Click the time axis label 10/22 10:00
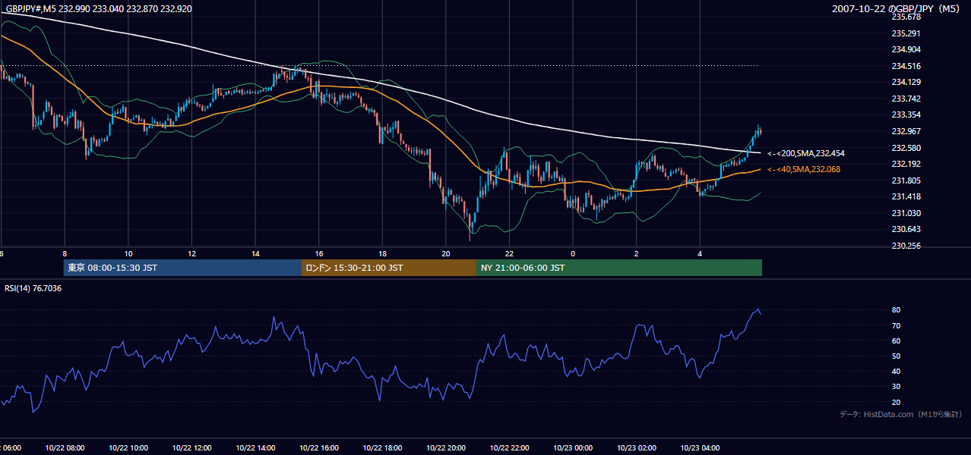 click(x=128, y=448)
